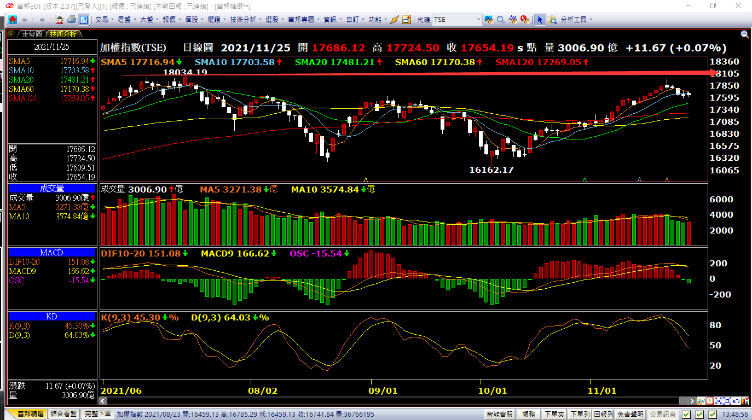Screen dimensions: 752x420
Task: Print the current chart
Action: [x=72, y=20]
